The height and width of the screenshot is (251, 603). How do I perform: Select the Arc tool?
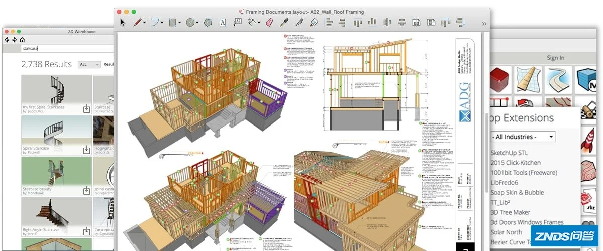point(155,22)
